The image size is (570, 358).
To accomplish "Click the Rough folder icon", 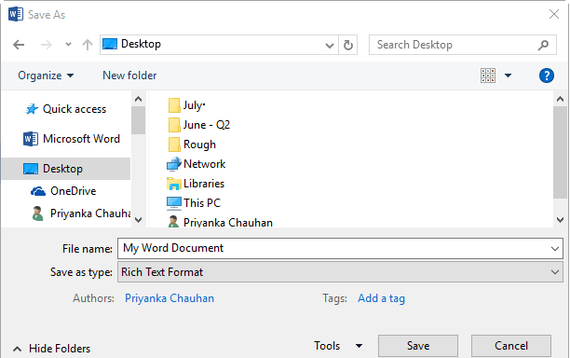I will coord(174,145).
